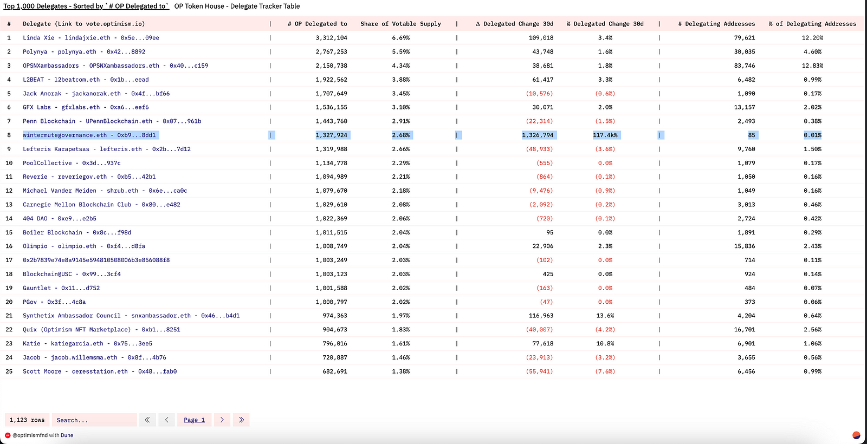Click the Search input field
This screenshot has width=867, height=444.
(x=94, y=420)
